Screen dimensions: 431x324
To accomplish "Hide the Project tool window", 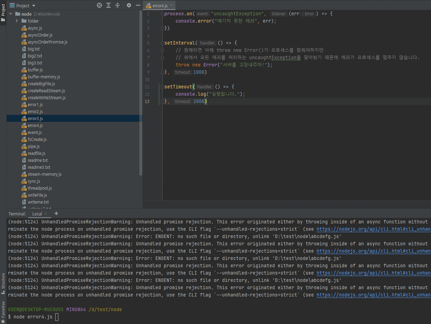I will [138, 5].
